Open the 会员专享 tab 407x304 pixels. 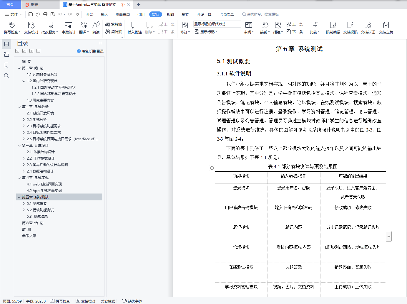tap(227, 14)
